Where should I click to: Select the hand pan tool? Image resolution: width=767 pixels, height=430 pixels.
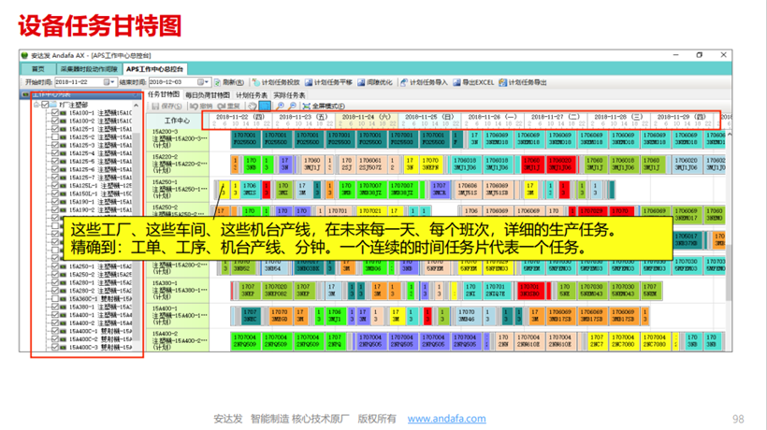pyautogui.click(x=252, y=106)
